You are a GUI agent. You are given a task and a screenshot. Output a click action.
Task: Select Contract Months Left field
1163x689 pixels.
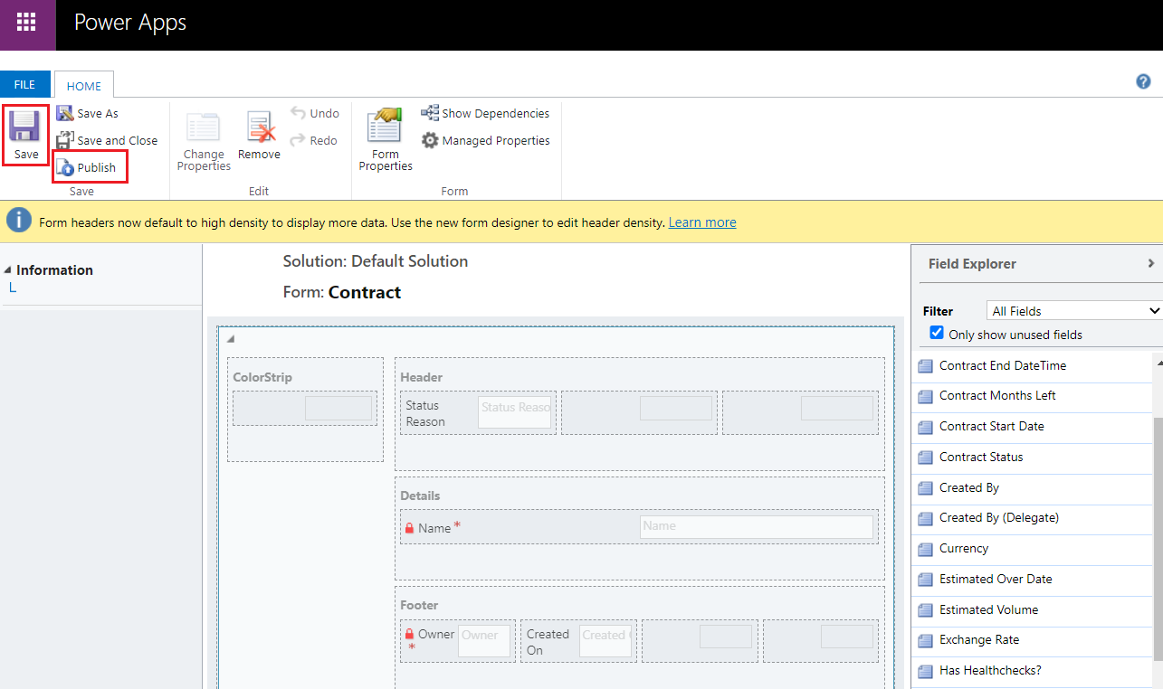(1032, 395)
